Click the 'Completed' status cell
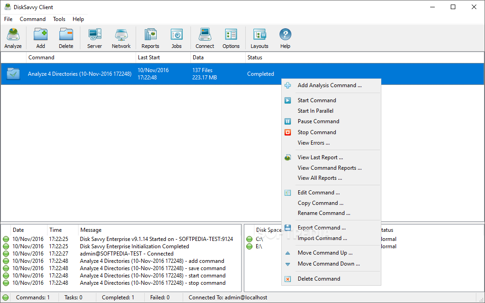The width and height of the screenshot is (485, 303). 260,74
